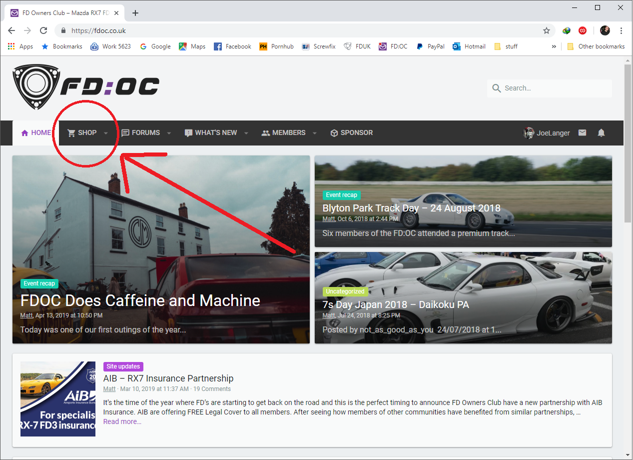The image size is (633, 460).
Task: Open the Shop nav item
Action: click(x=82, y=133)
